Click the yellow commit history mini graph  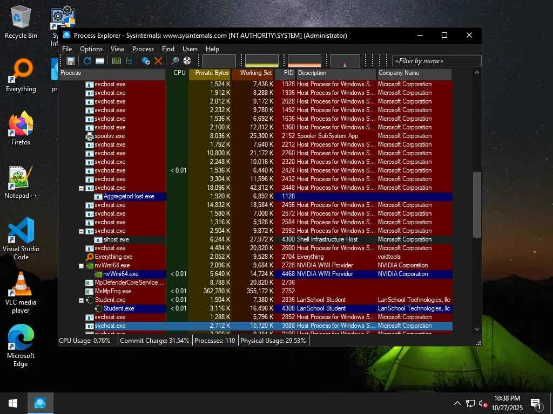262,61
